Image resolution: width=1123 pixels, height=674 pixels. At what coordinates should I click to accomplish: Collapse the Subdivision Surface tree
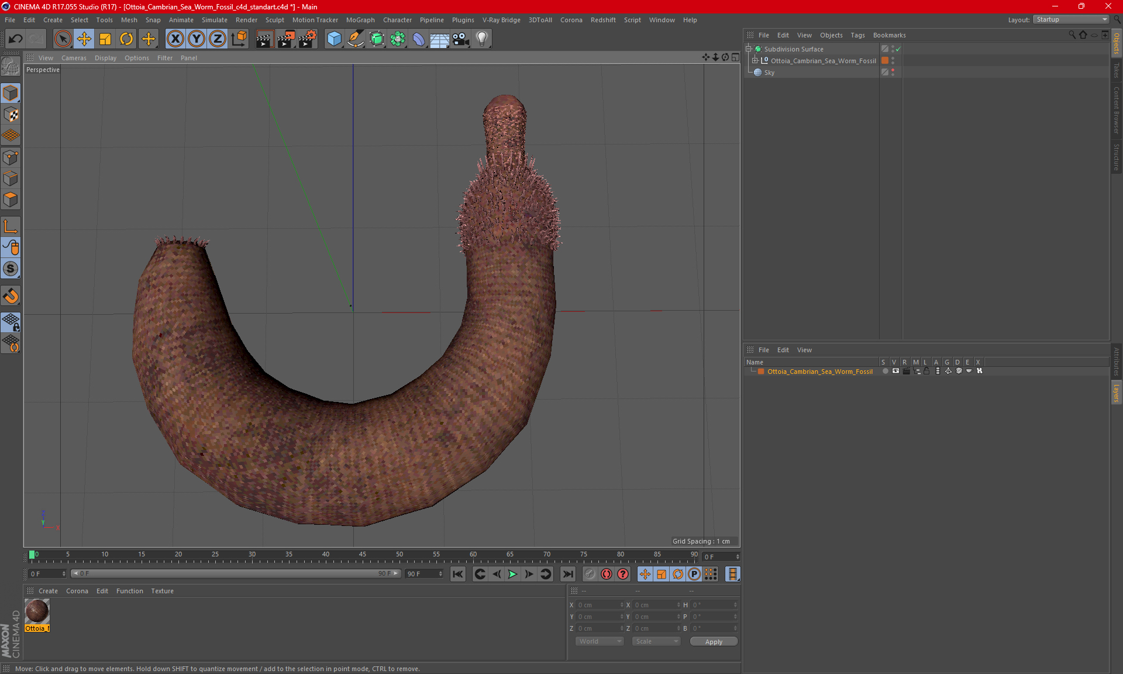748,49
